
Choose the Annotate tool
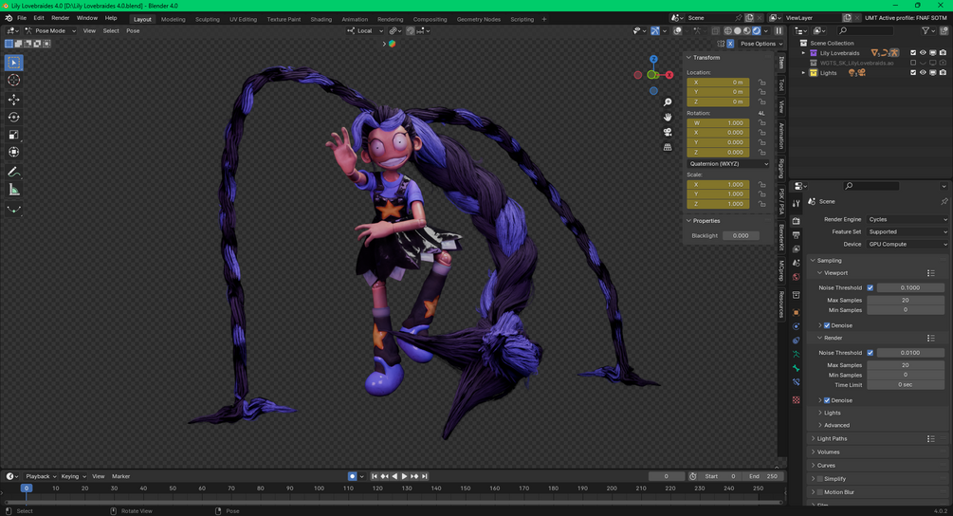pos(14,172)
